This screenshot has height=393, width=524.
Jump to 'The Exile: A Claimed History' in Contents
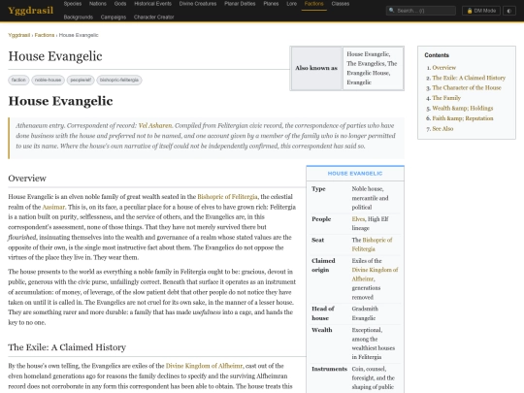click(469, 78)
